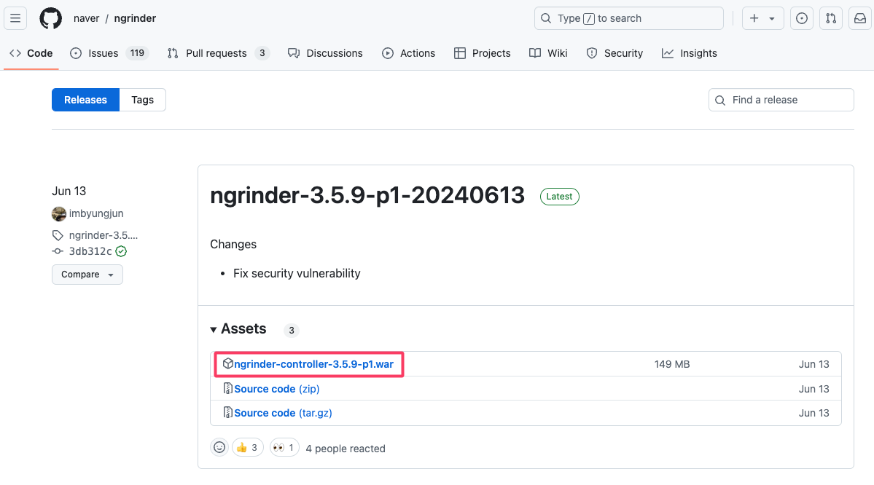Click the 149 MB file size text
Screen dimensions: 874x485
[672, 364]
